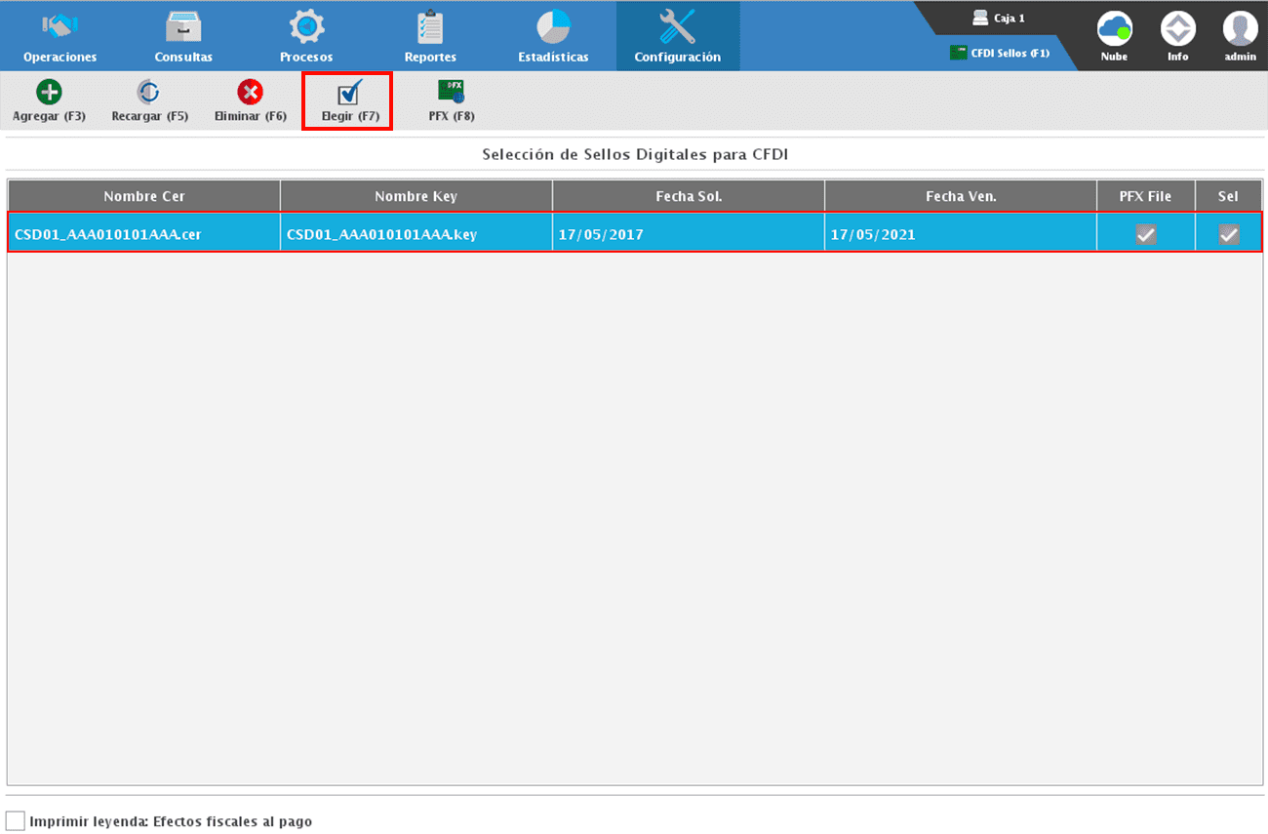Enable Imprimir leyenda: Efectos fiscales al pago
The width and height of the screenshot is (1268, 834).
point(16,821)
